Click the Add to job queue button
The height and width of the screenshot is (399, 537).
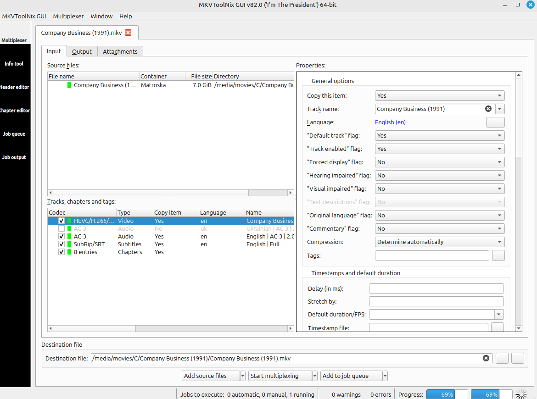pos(351,376)
